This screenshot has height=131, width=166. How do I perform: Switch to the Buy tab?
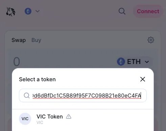[36, 40]
